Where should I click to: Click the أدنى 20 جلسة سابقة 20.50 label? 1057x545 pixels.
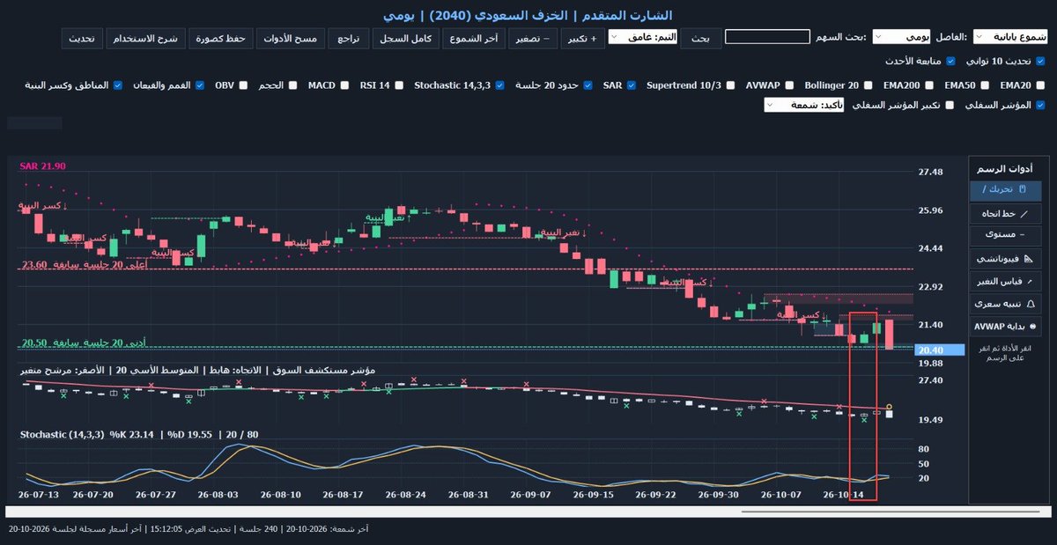pos(84,342)
